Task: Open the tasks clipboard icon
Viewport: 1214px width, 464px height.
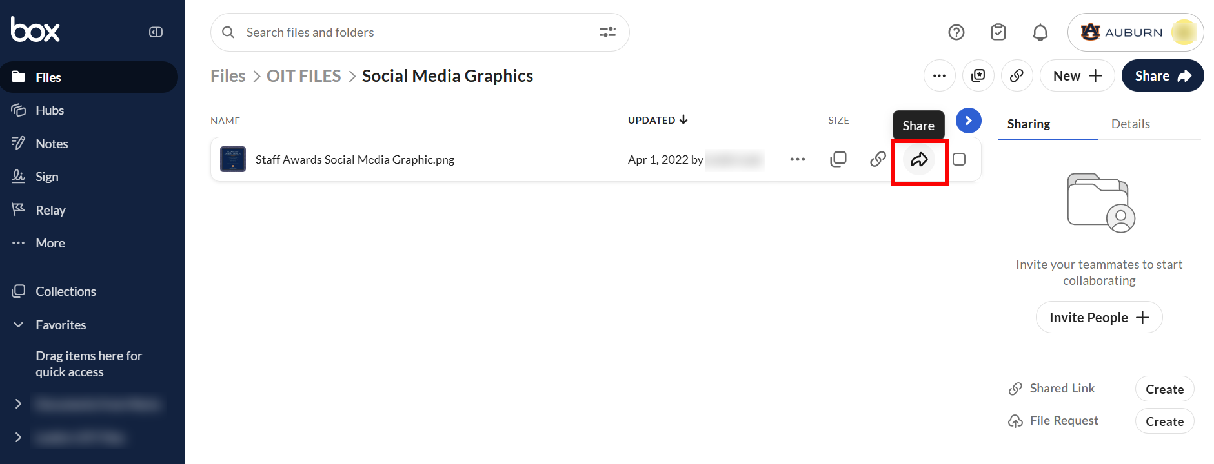Action: tap(998, 32)
